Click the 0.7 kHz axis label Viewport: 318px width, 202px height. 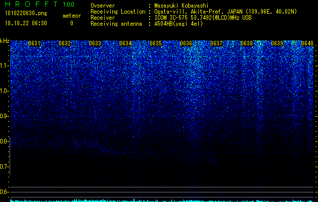click(4, 167)
